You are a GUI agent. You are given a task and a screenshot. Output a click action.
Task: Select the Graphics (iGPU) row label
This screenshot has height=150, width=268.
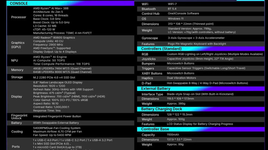(x=18, y=45)
